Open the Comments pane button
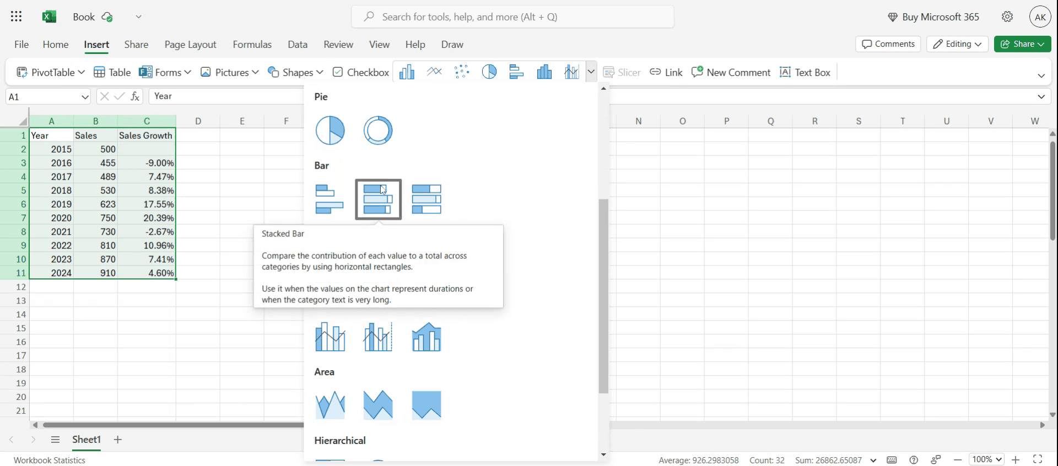Screen dimensions: 1058x466 click(x=888, y=44)
